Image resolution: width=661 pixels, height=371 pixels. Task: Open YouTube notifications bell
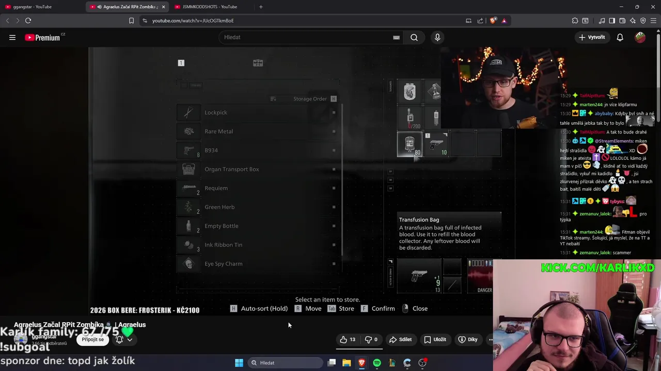coord(620,37)
